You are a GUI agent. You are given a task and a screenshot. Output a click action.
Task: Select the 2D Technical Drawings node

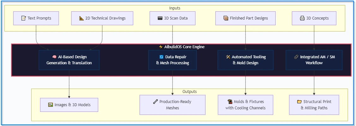tap(102, 18)
